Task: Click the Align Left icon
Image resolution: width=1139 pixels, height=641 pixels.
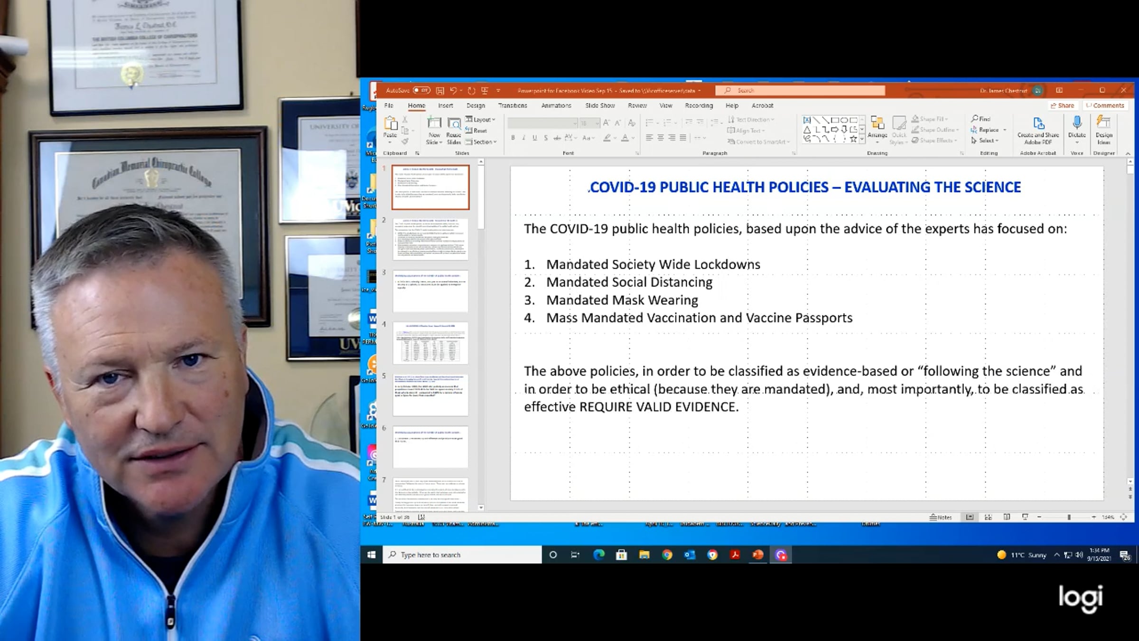Action: point(649,138)
